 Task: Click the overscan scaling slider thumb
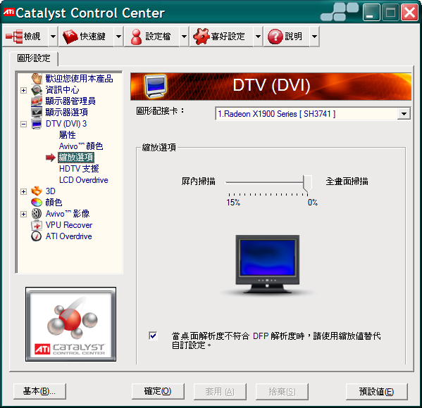[x=307, y=183]
